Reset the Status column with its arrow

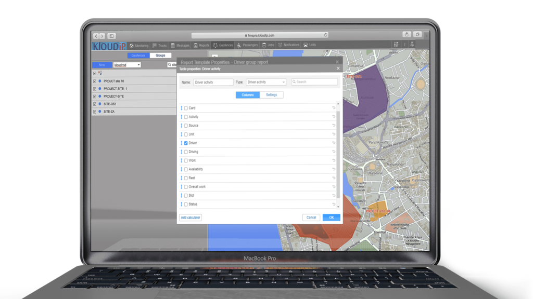coord(334,205)
